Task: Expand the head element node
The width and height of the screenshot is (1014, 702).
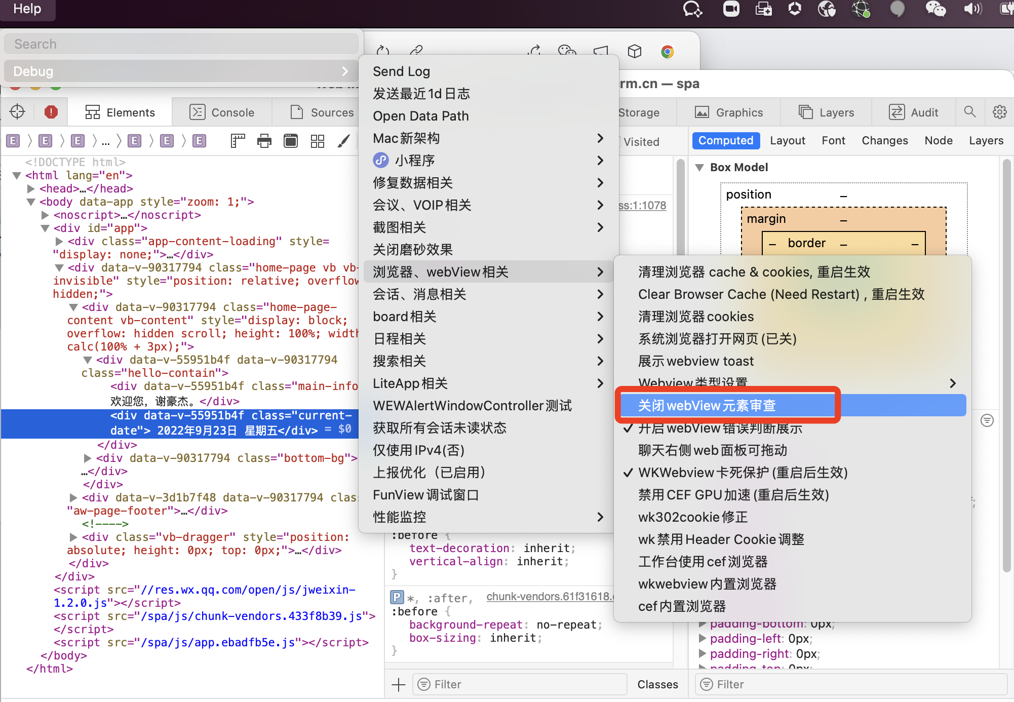Action: [31, 188]
